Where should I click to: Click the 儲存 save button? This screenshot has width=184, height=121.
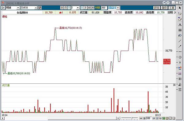164,8
